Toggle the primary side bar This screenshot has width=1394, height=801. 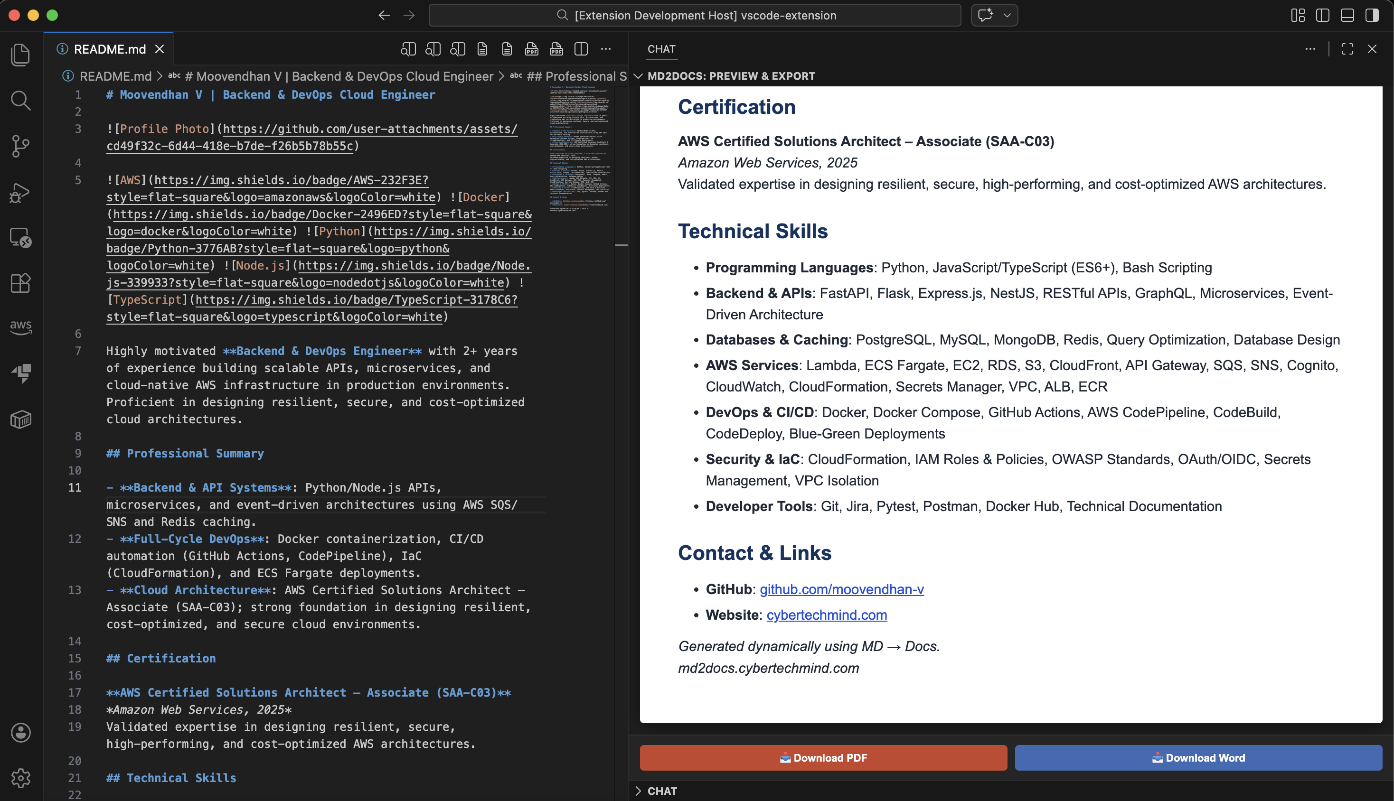(1322, 15)
